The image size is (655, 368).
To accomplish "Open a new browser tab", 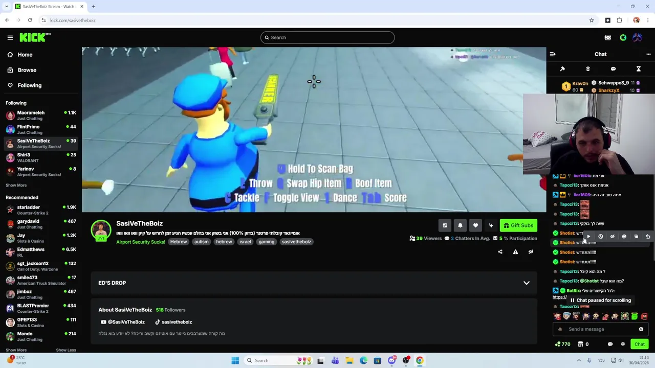I will pos(94,7).
